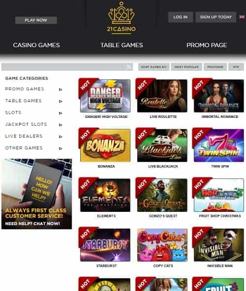Viewport: 246px width, 291px height.
Task: Go to the Promo Page tab
Action: (x=207, y=45)
